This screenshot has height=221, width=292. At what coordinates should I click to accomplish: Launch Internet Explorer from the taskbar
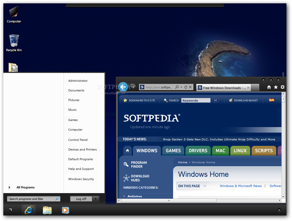click(29, 210)
